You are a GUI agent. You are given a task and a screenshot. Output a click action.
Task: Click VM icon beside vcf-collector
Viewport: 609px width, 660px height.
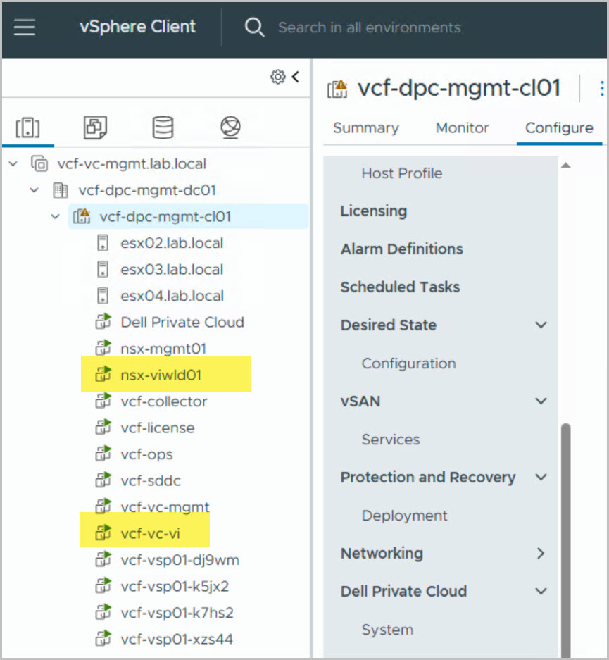pos(103,401)
